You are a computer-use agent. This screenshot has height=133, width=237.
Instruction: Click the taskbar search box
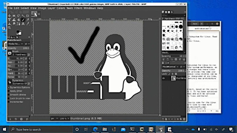coord(41,129)
